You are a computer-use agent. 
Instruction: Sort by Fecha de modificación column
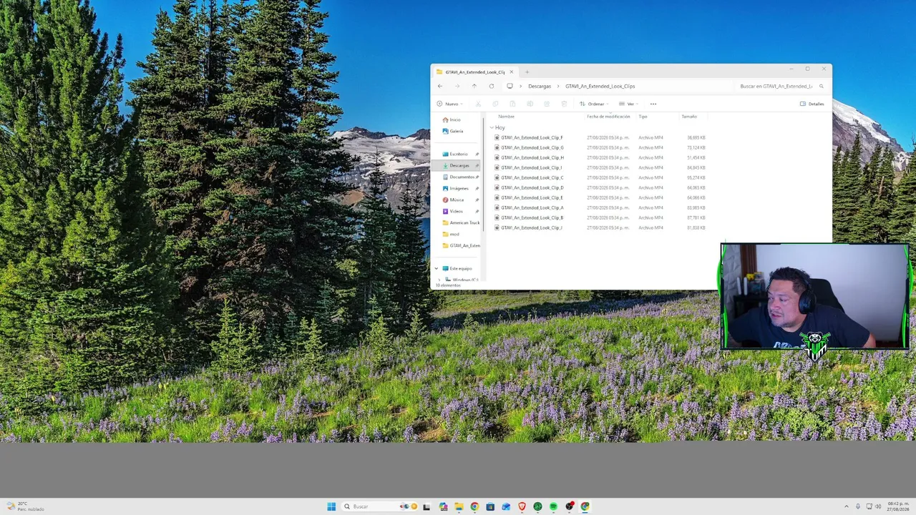tap(608, 117)
